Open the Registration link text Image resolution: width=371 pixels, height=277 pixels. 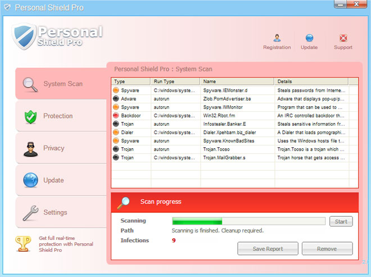[x=277, y=47]
